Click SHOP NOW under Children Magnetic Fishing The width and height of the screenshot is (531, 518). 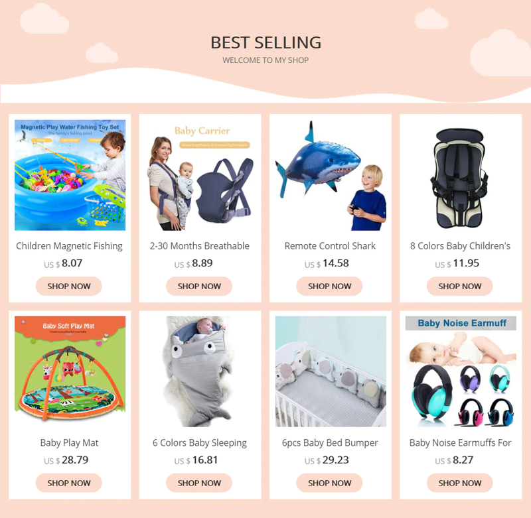(x=69, y=287)
